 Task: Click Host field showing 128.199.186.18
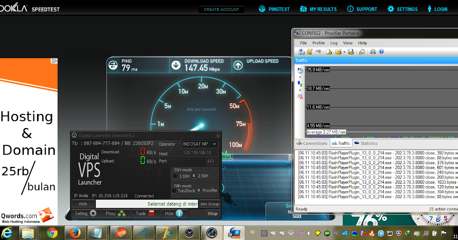coord(200,153)
